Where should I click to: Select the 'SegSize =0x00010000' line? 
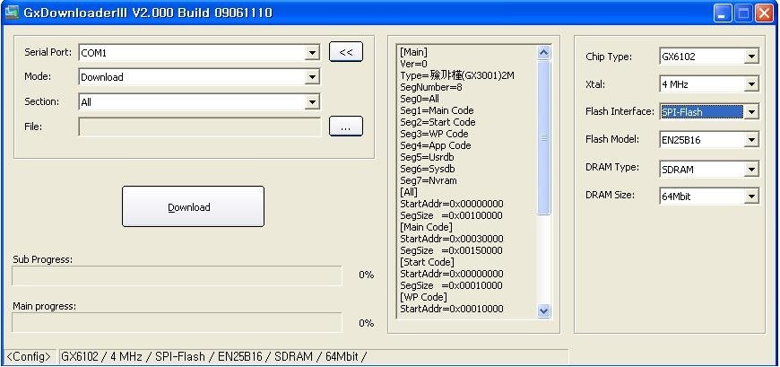pos(451,285)
